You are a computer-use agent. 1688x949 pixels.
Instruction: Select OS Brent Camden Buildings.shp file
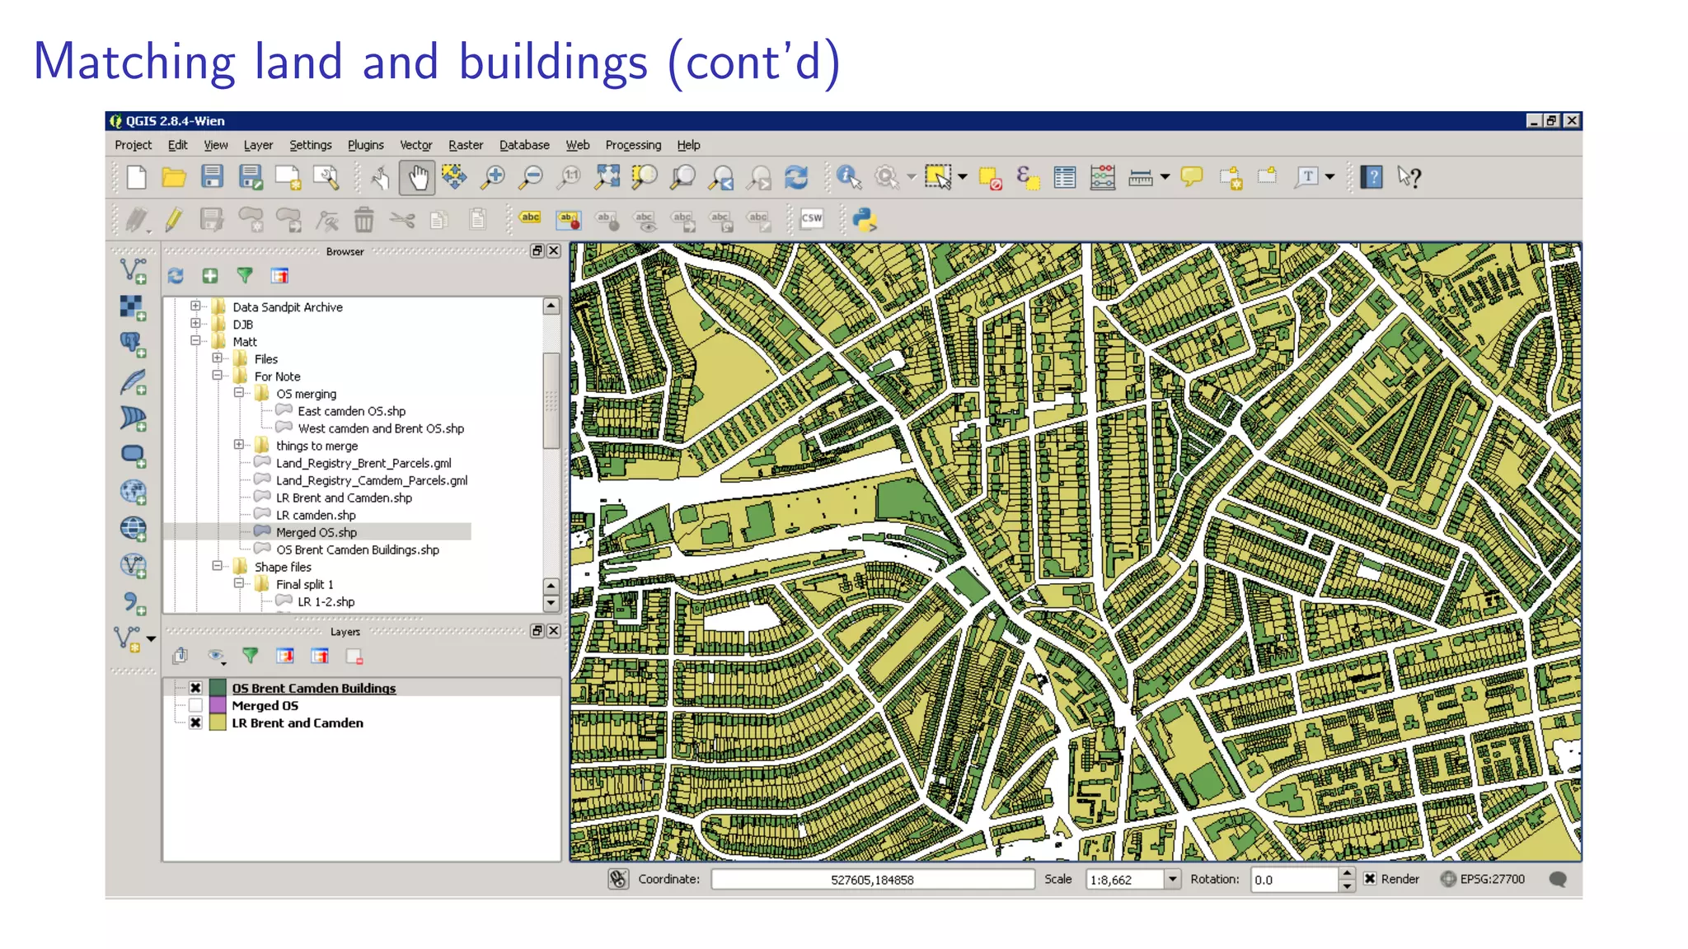(x=357, y=549)
